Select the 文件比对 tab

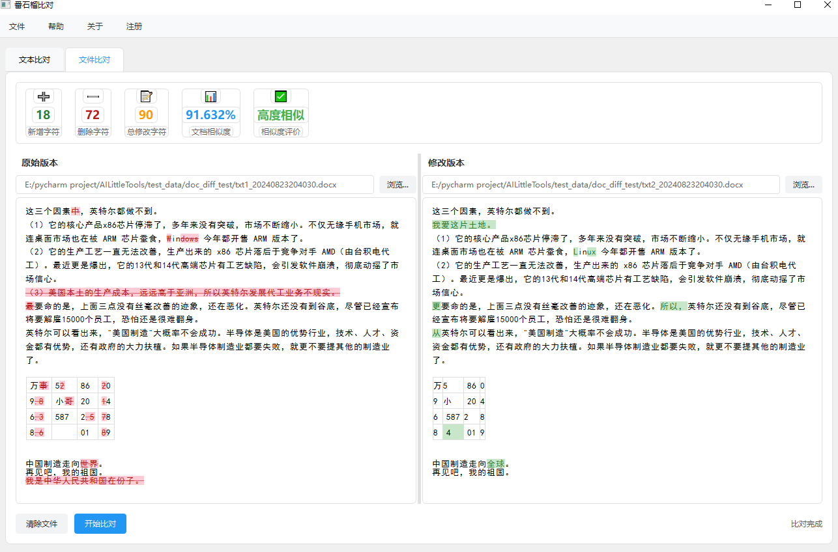[x=94, y=59]
